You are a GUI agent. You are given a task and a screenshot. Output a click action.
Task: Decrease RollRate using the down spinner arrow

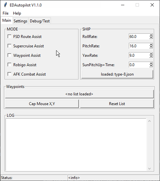(151, 38)
